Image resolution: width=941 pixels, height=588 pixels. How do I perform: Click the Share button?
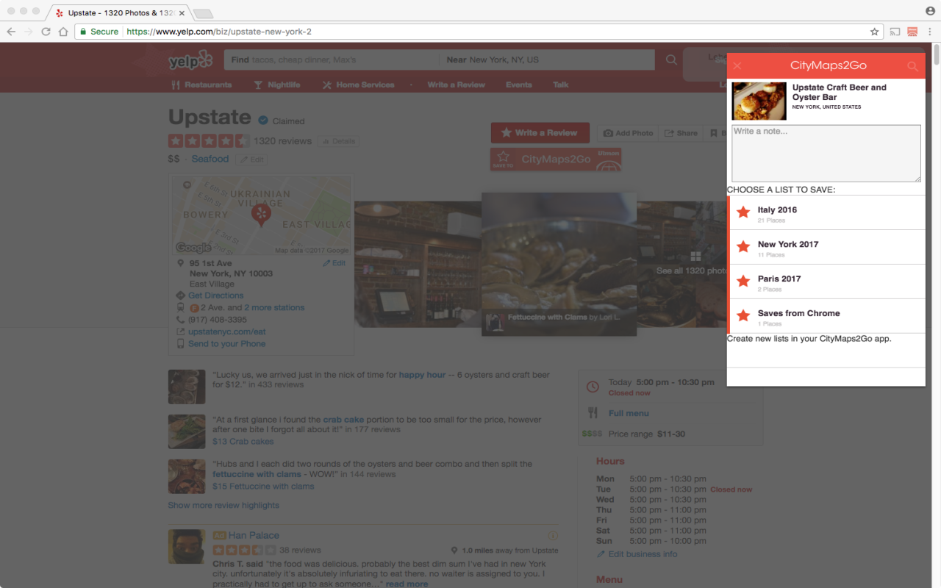click(x=681, y=133)
